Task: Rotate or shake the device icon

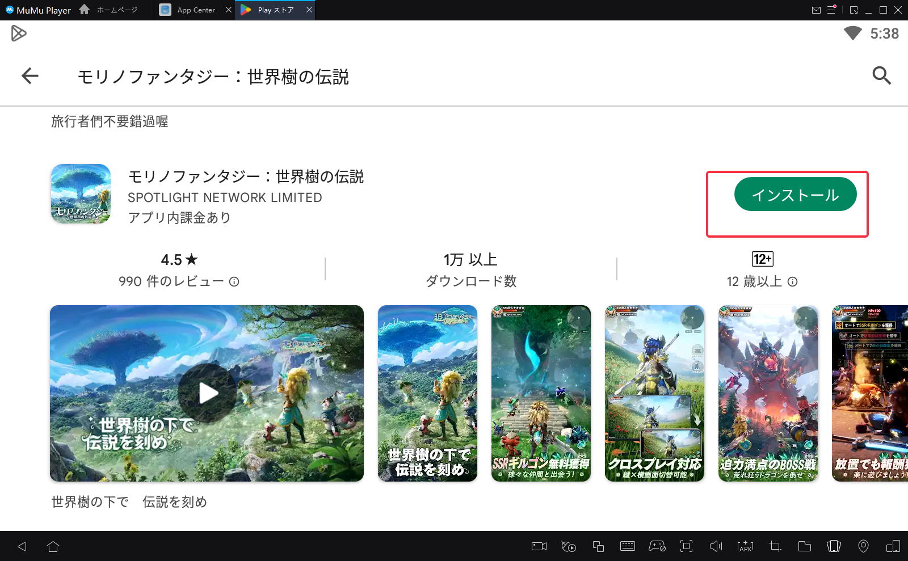Action: [x=834, y=546]
